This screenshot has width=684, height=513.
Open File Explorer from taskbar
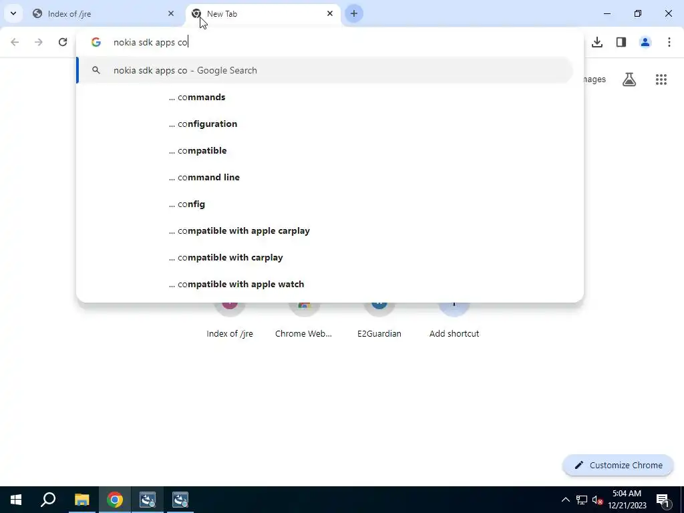[x=81, y=500]
